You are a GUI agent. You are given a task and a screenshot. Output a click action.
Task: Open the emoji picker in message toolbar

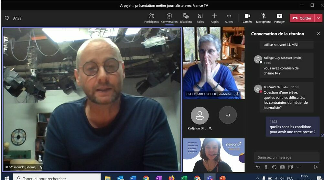[274, 167]
